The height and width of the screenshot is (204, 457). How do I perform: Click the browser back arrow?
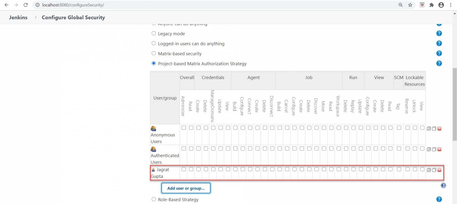[x=7, y=5]
